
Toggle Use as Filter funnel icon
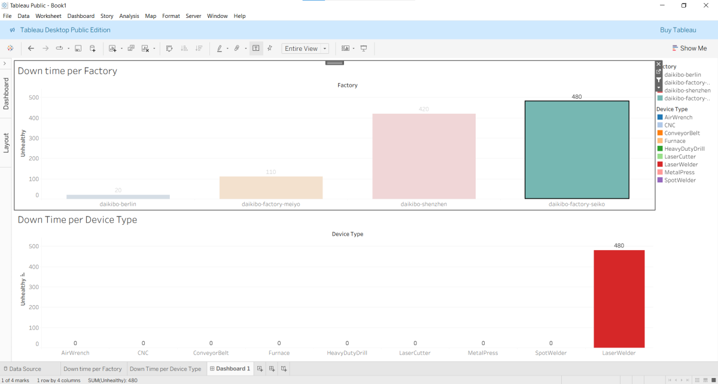point(659,80)
